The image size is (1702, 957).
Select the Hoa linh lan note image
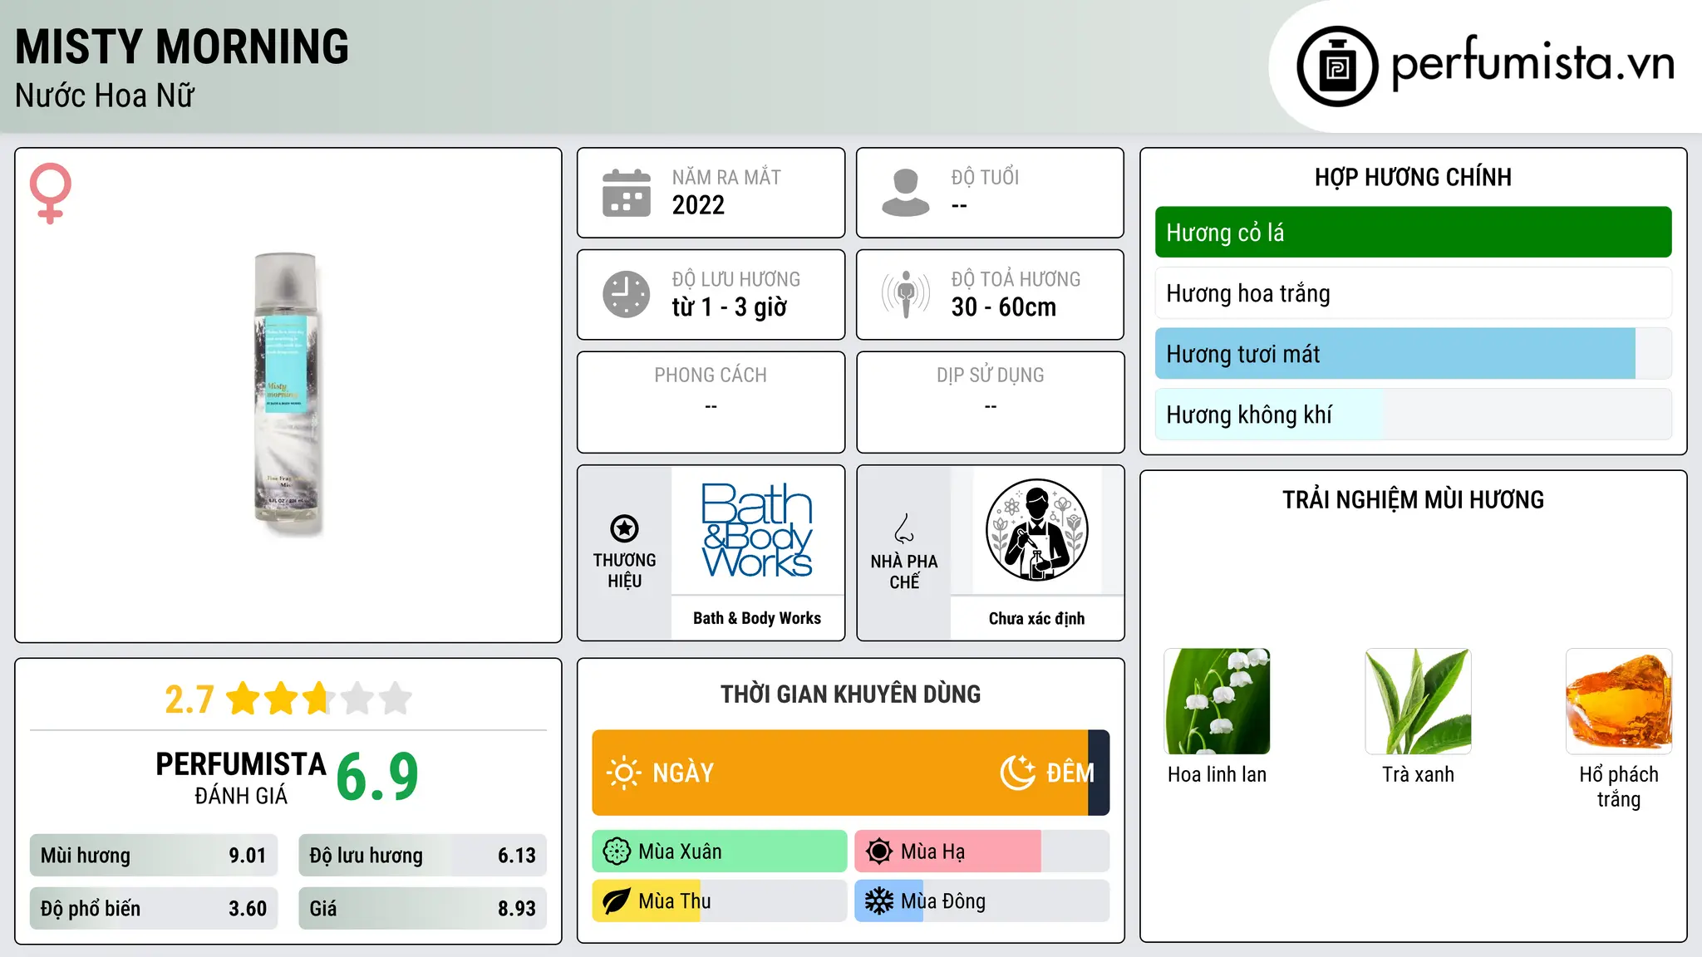pyautogui.click(x=1217, y=701)
